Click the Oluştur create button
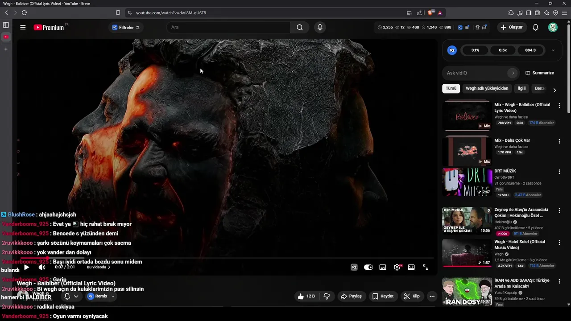This screenshot has height=321, width=571. coord(511,27)
